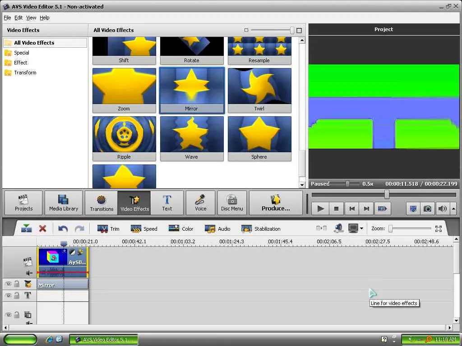
Task: Mute preview with the speaker icon
Action: pyautogui.click(x=442, y=209)
